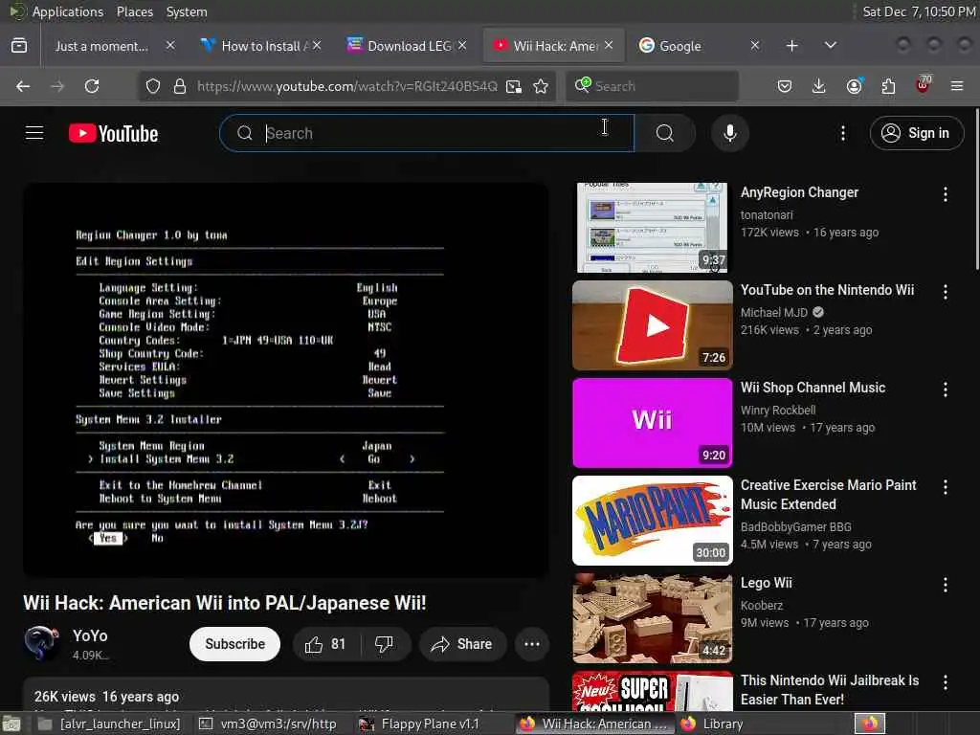
Task: Click the page vertical scrollbar
Action: [x=976, y=190]
